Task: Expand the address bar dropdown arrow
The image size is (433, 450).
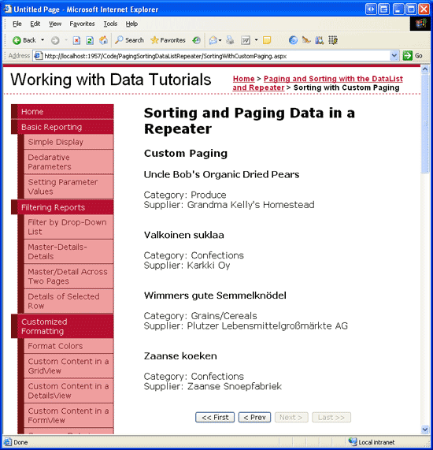Action: (394, 56)
